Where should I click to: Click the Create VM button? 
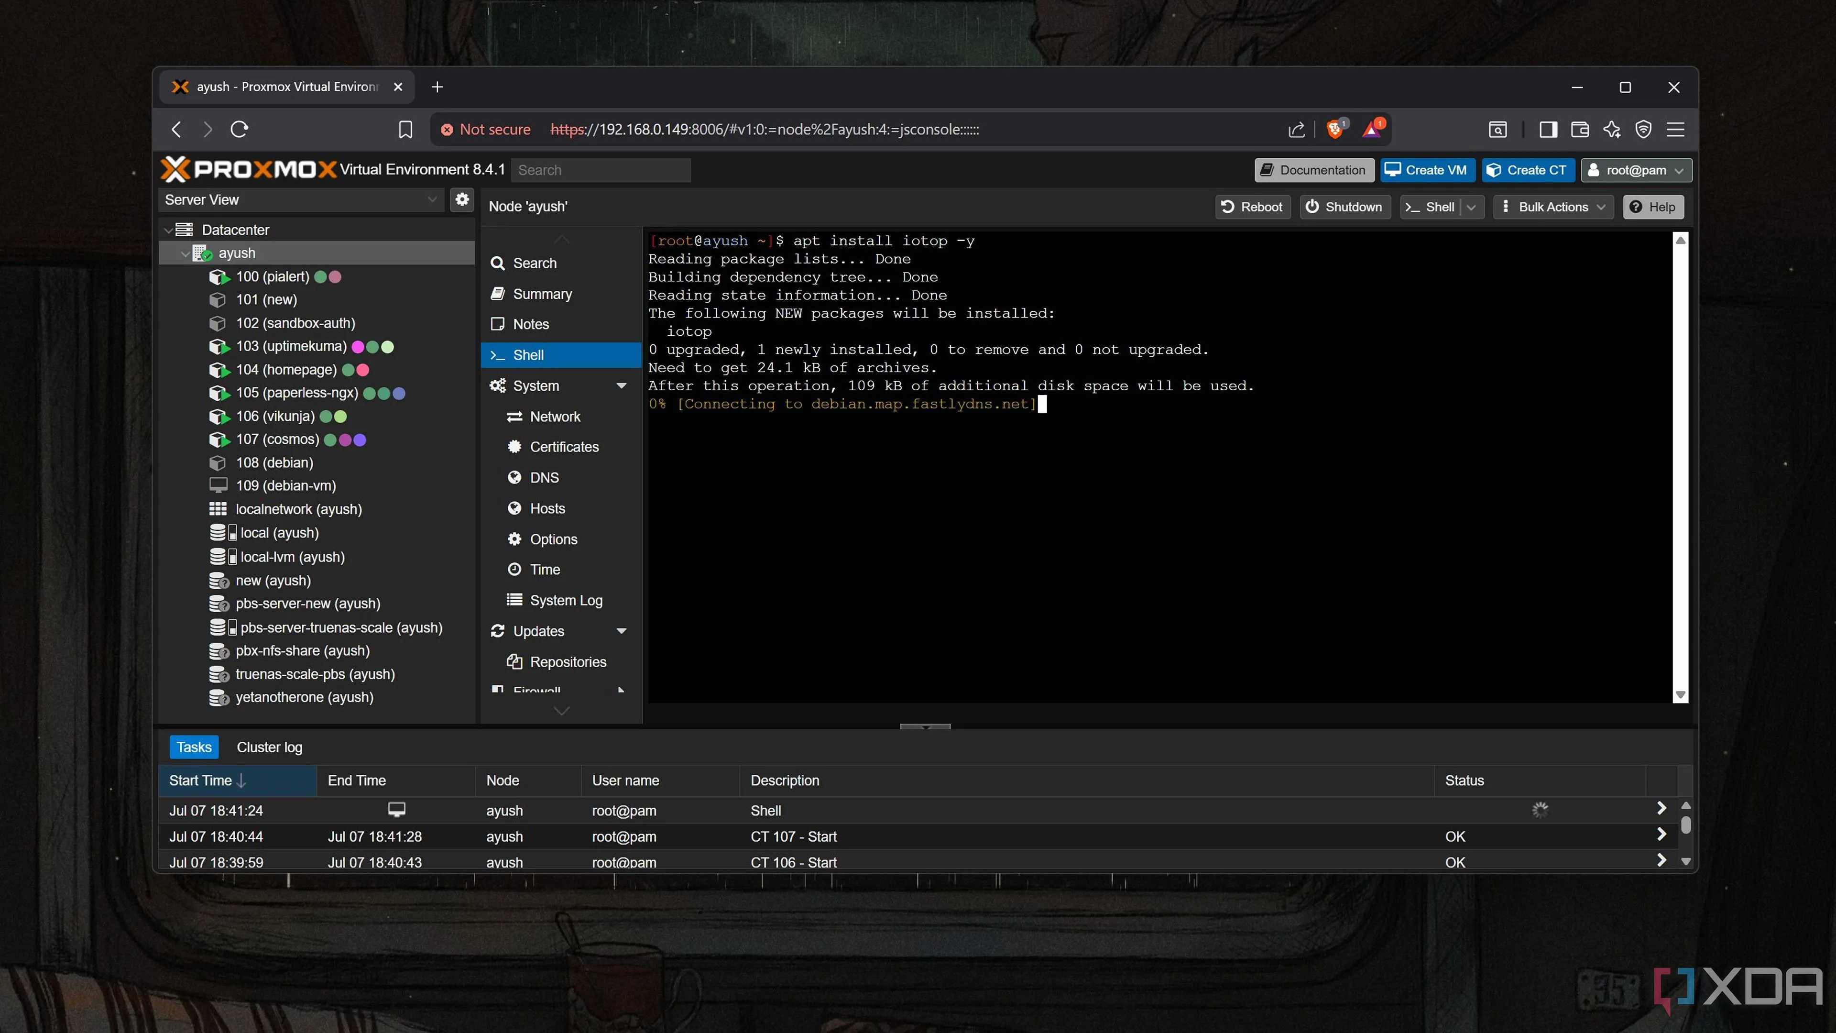coord(1427,170)
